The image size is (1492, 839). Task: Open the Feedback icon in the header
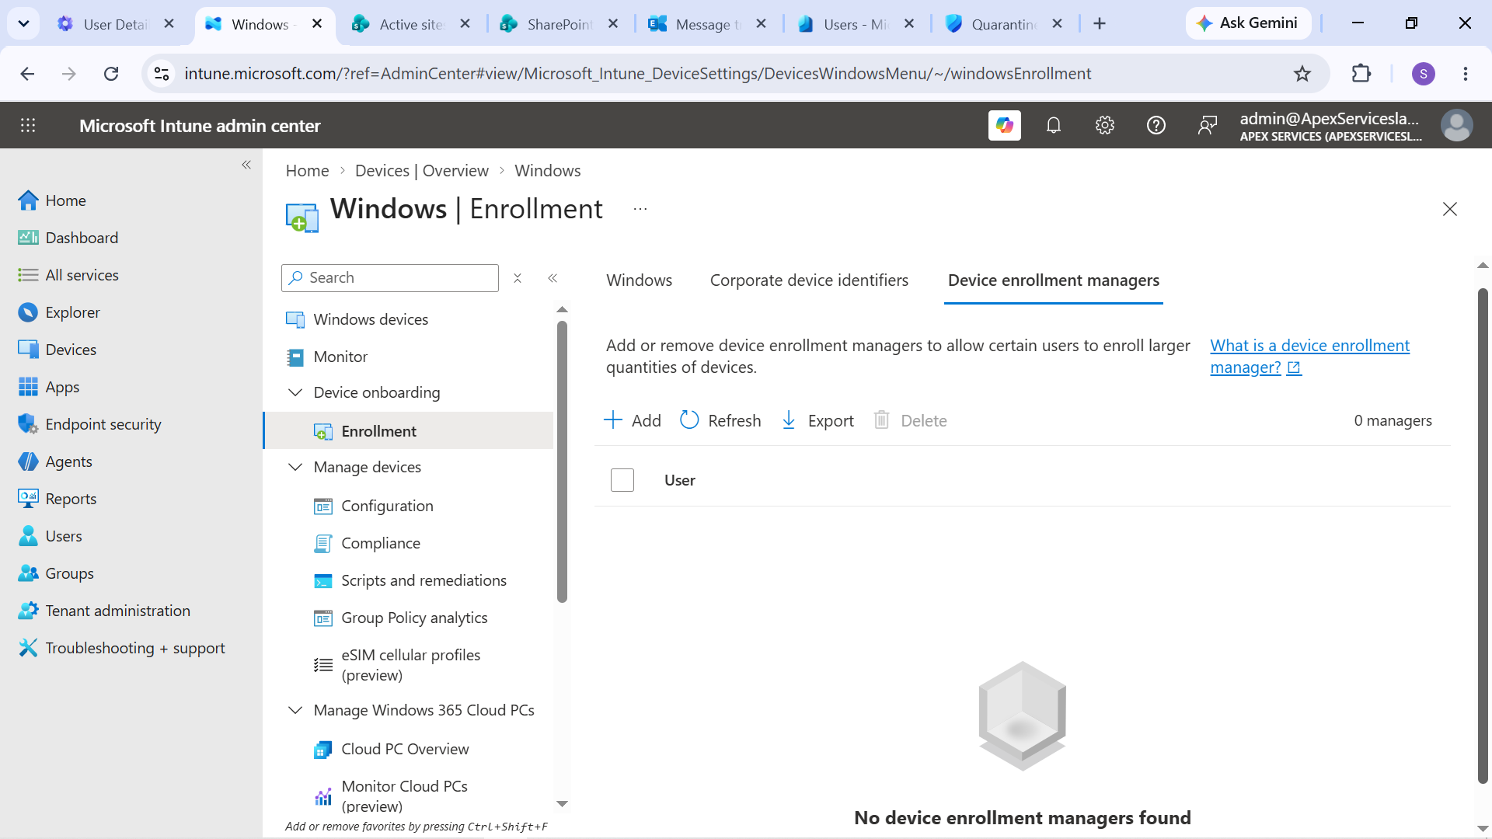(1208, 125)
